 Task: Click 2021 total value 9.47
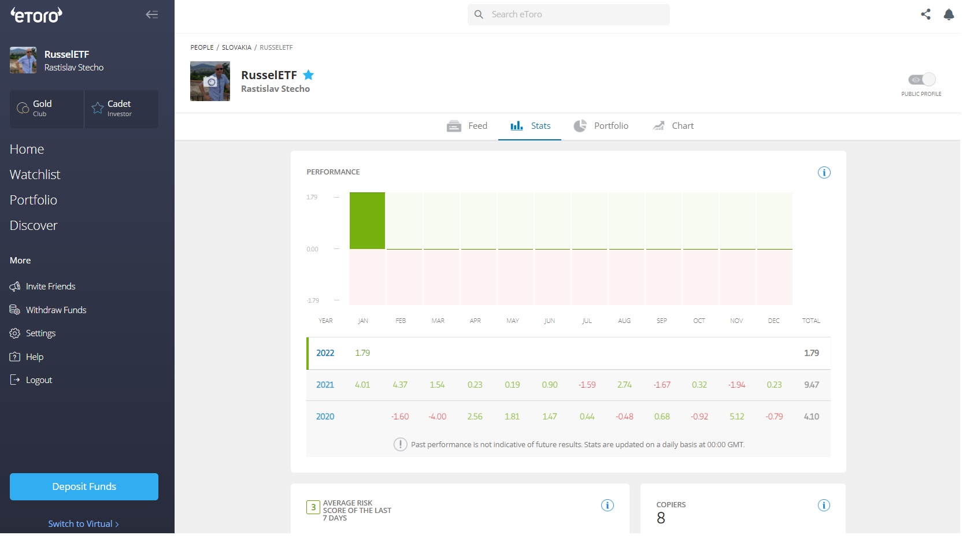[812, 385]
